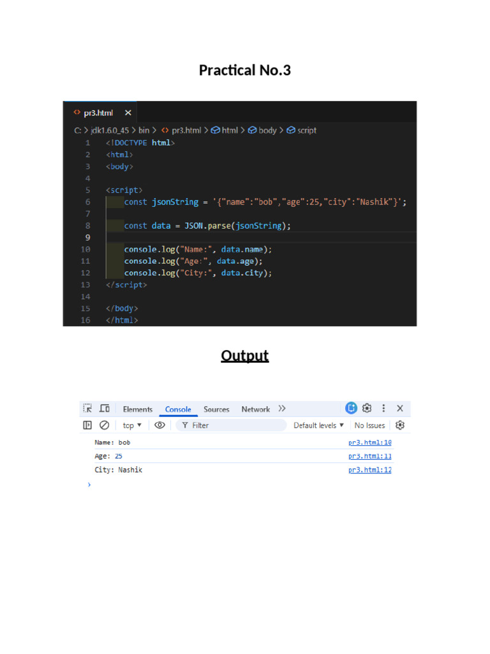This screenshot has height=654, width=490.
Task: Open console settings gear beside No Issues
Action: [400, 425]
